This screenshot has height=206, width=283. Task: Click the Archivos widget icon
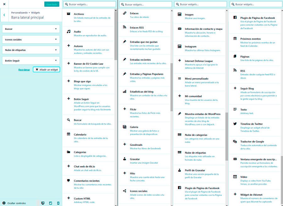[x=69, y=14]
